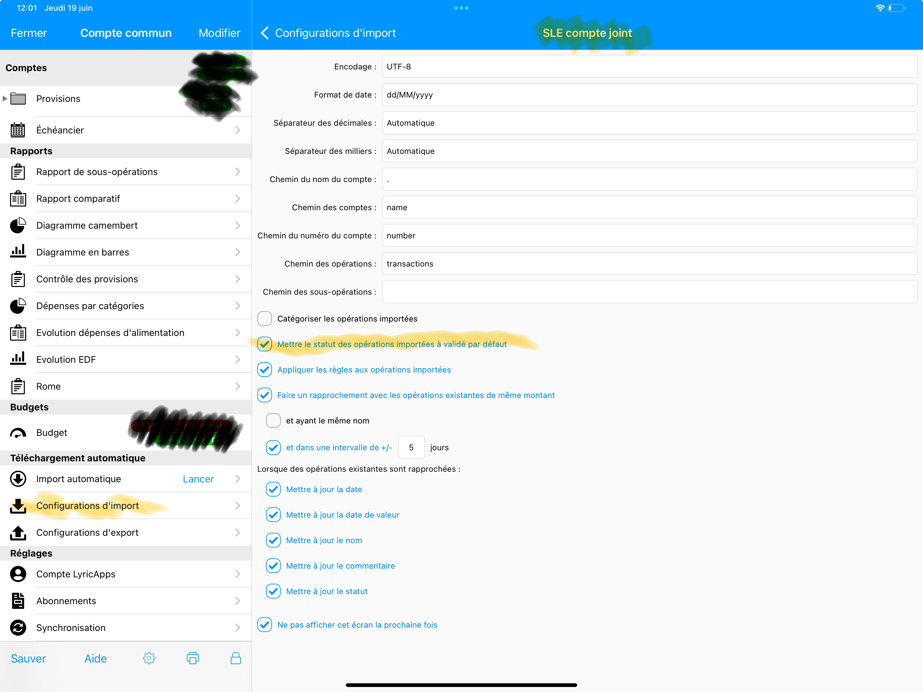Click the Rome report icon
The image size is (923, 692).
(x=18, y=386)
